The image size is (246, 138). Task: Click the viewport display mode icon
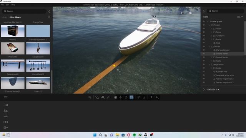tap(183, 13)
